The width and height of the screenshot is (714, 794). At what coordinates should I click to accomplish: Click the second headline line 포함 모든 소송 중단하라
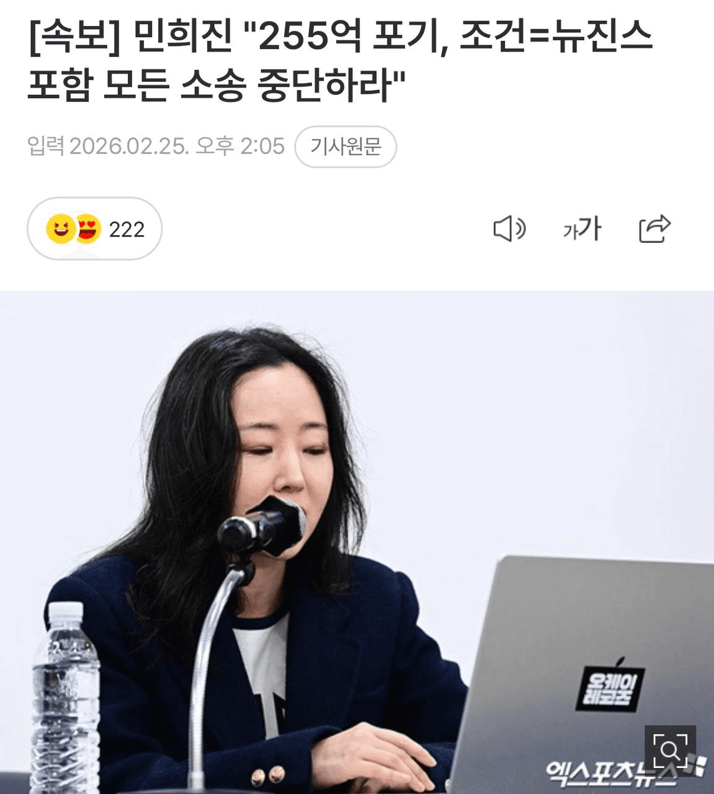216,84
